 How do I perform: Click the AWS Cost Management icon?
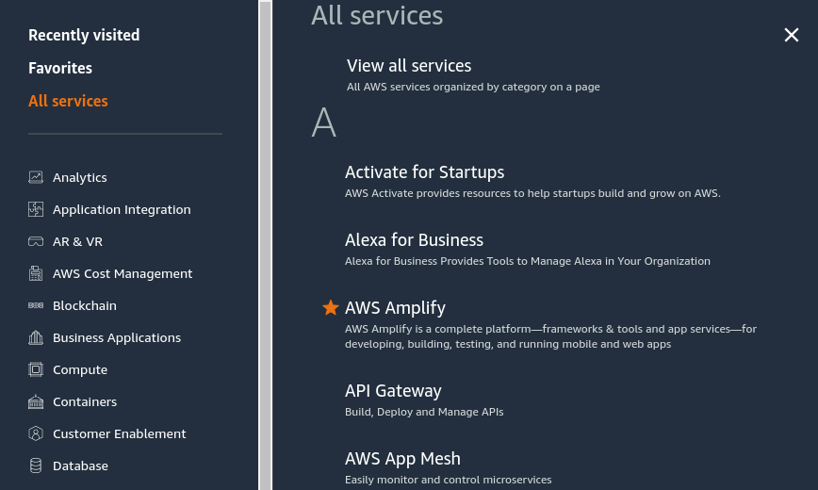click(36, 273)
